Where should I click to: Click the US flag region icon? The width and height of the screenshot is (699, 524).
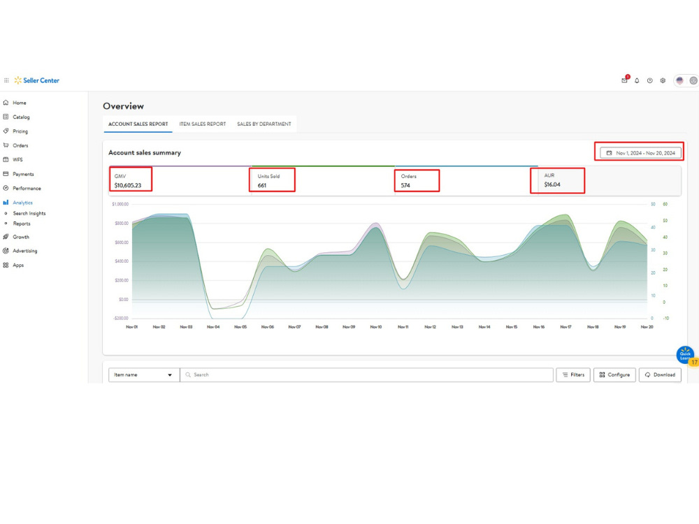(x=680, y=80)
